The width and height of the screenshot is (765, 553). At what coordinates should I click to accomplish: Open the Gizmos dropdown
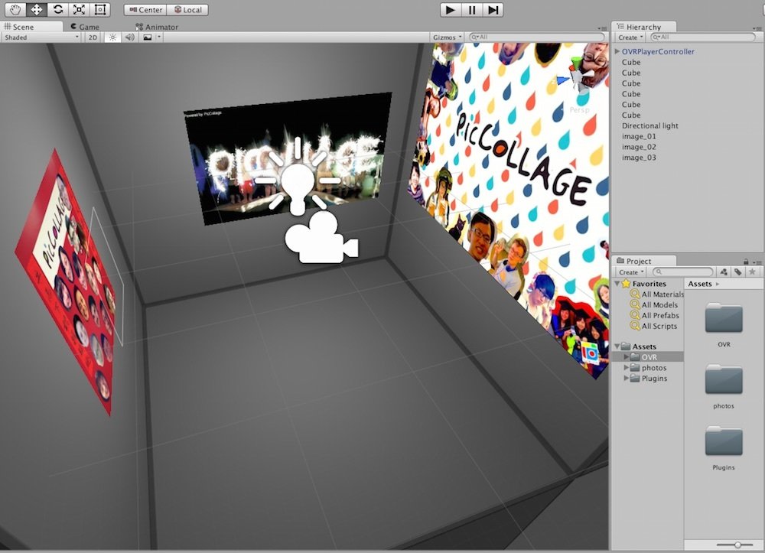(447, 37)
